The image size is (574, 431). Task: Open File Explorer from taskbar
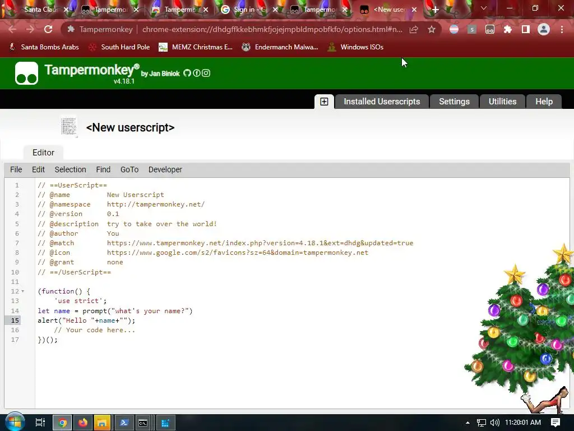pyautogui.click(x=103, y=423)
